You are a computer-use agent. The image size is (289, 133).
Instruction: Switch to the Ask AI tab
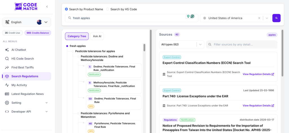[x=97, y=36]
